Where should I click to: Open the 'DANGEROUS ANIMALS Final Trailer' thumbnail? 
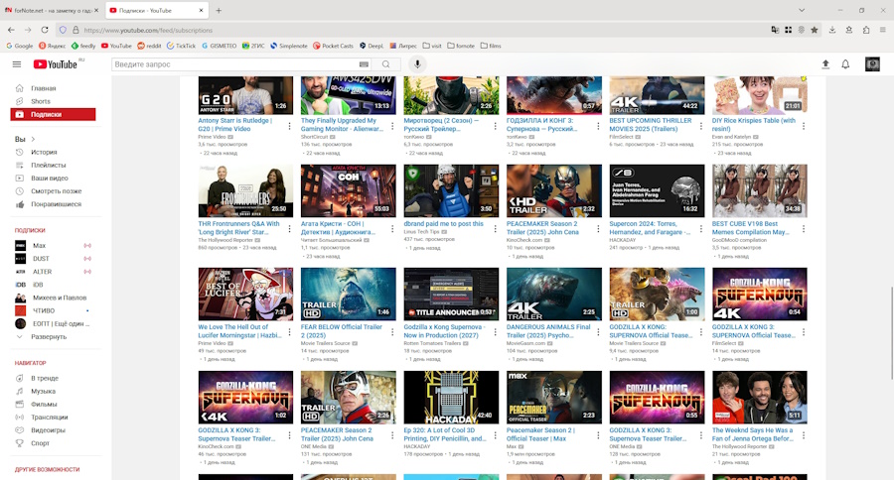[x=554, y=295]
